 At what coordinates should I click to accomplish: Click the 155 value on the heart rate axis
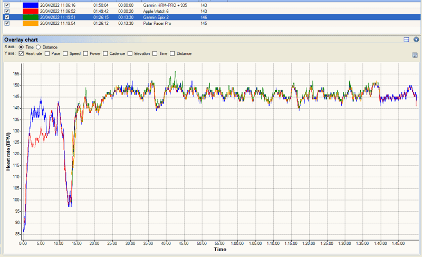[x=16, y=74]
